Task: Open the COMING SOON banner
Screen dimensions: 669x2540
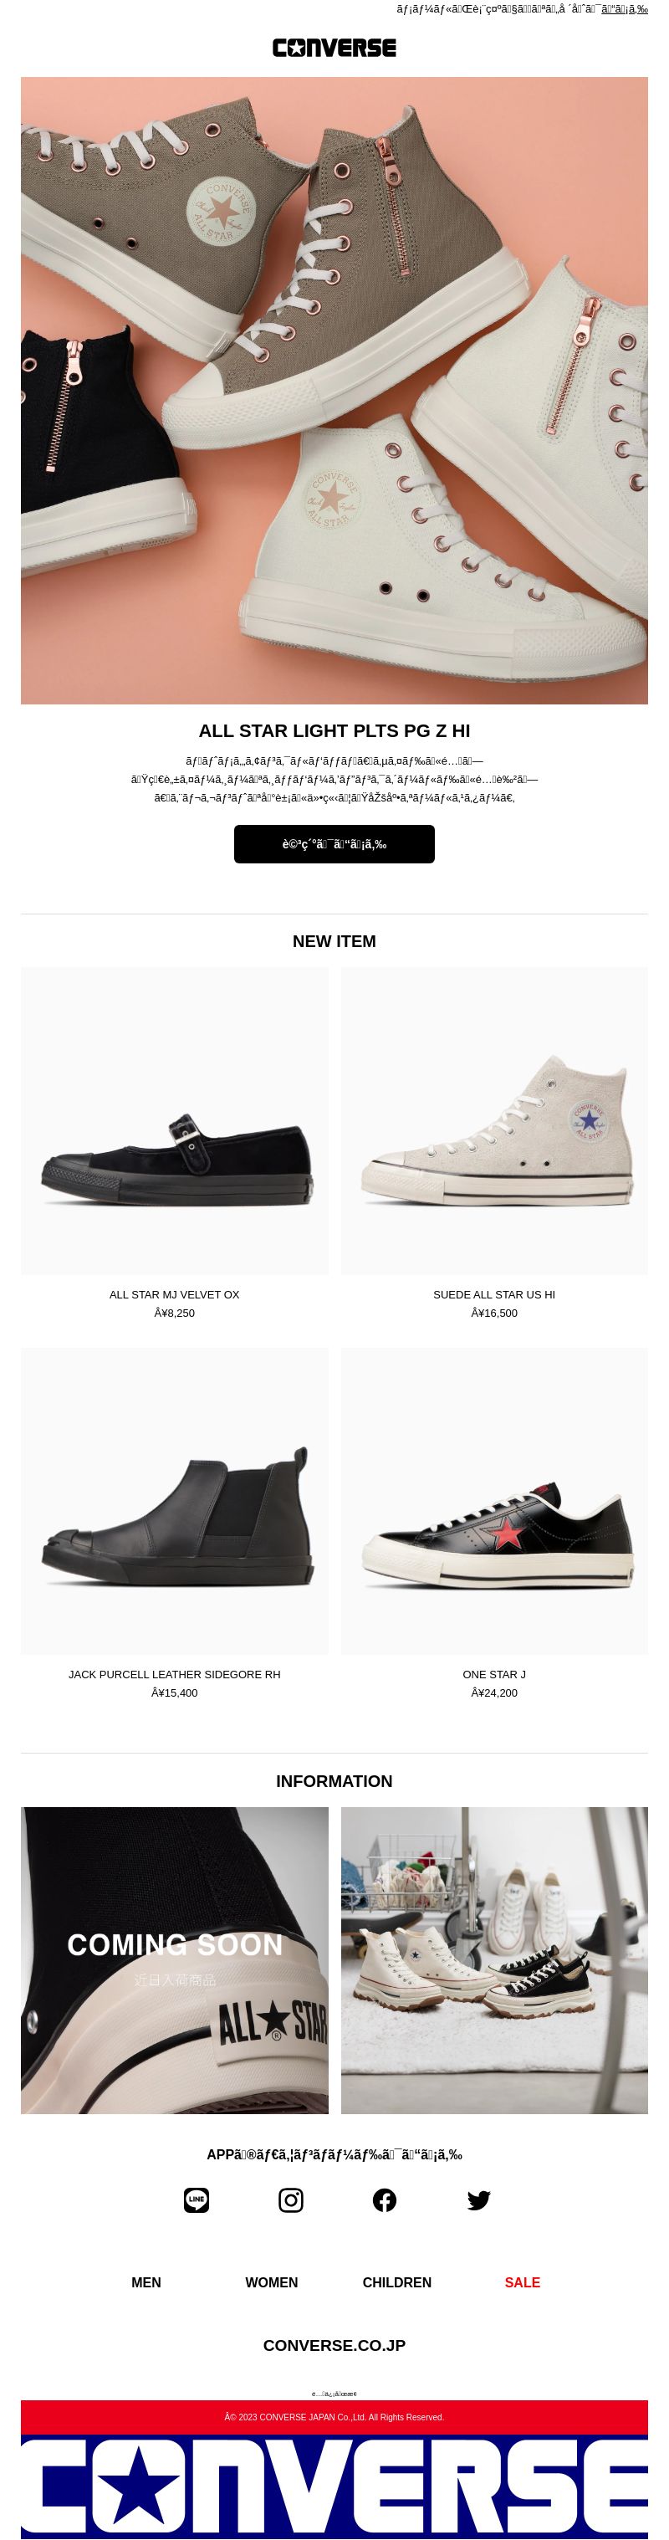Action: click(175, 1960)
